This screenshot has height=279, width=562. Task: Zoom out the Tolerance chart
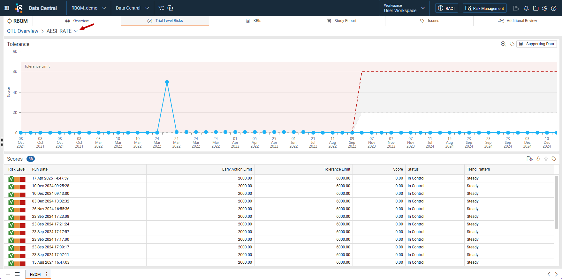pyautogui.click(x=504, y=44)
